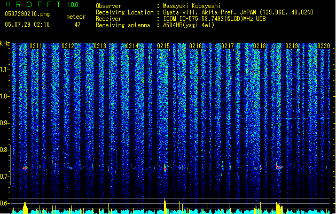Click the 1.1 frequency axis label
This screenshot has width=336, height=214.
(4, 70)
